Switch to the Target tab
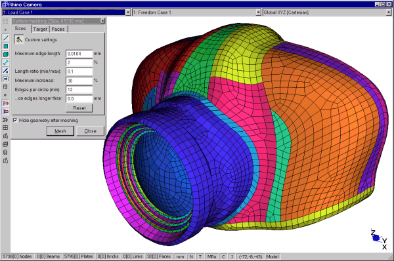The image size is (394, 261). (x=40, y=29)
